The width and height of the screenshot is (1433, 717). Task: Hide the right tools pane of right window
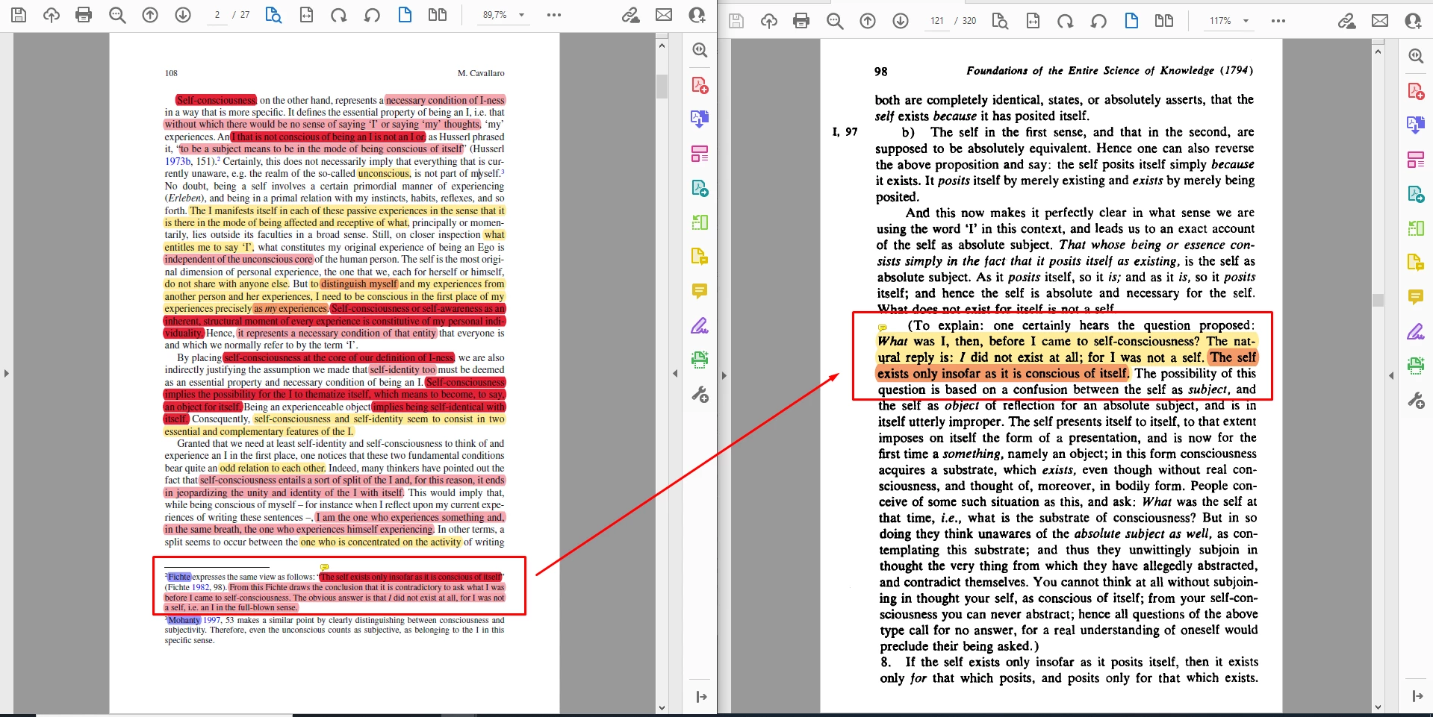(1391, 375)
